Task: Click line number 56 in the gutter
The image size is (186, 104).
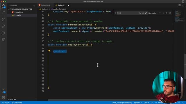Action: click(43, 45)
